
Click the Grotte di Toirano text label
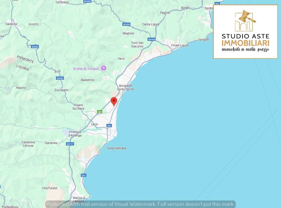click(86, 69)
